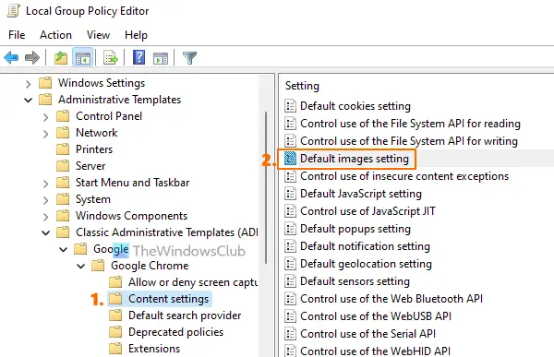This screenshot has width=554, height=357.
Task: Expand the Windows Settings tree node
Action: (x=29, y=84)
